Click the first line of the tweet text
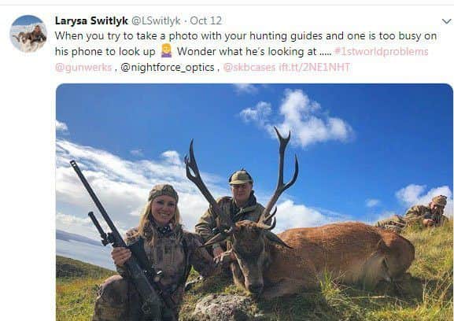The height and width of the screenshot is (321, 454). (245, 36)
